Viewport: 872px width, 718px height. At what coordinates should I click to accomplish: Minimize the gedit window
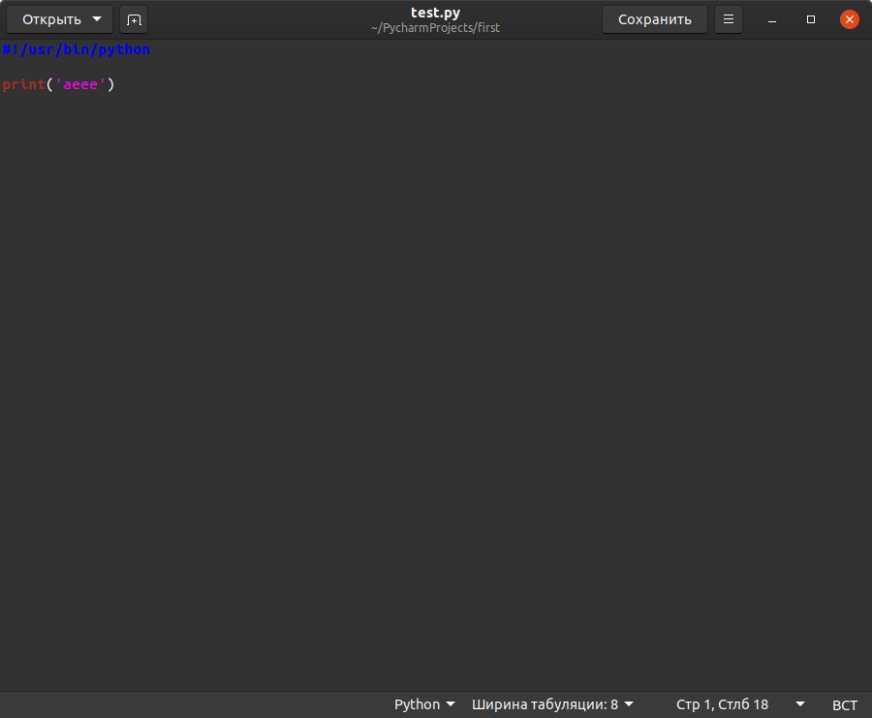[x=772, y=20]
